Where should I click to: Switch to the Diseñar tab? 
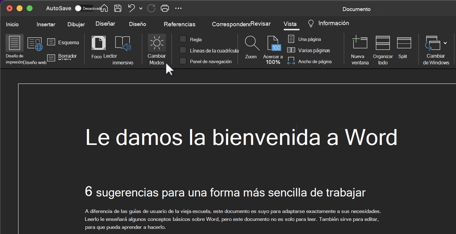tap(105, 23)
